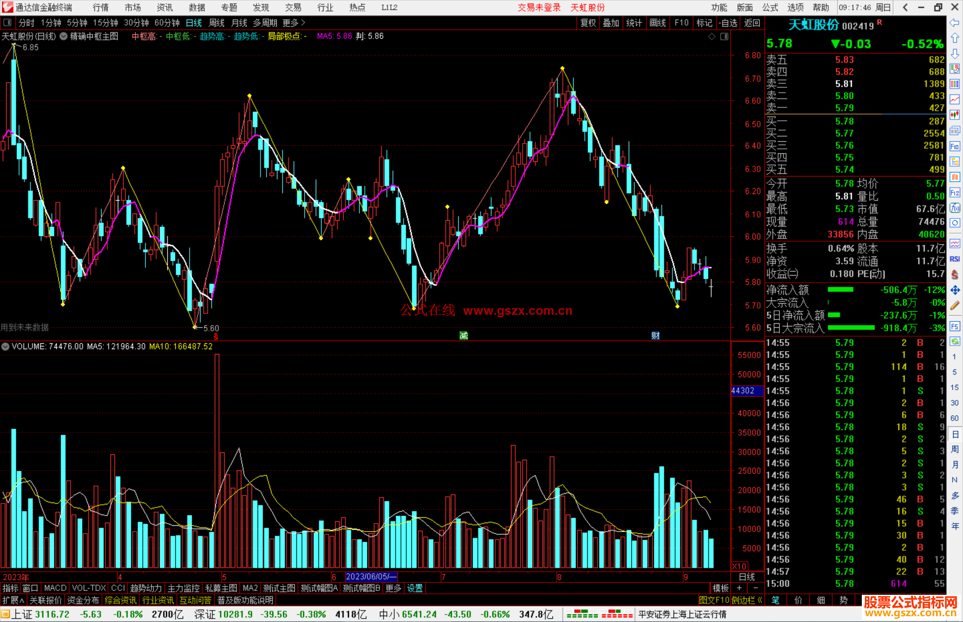Switch to the MACD indicator tab
The image size is (963, 622).
coord(55,588)
